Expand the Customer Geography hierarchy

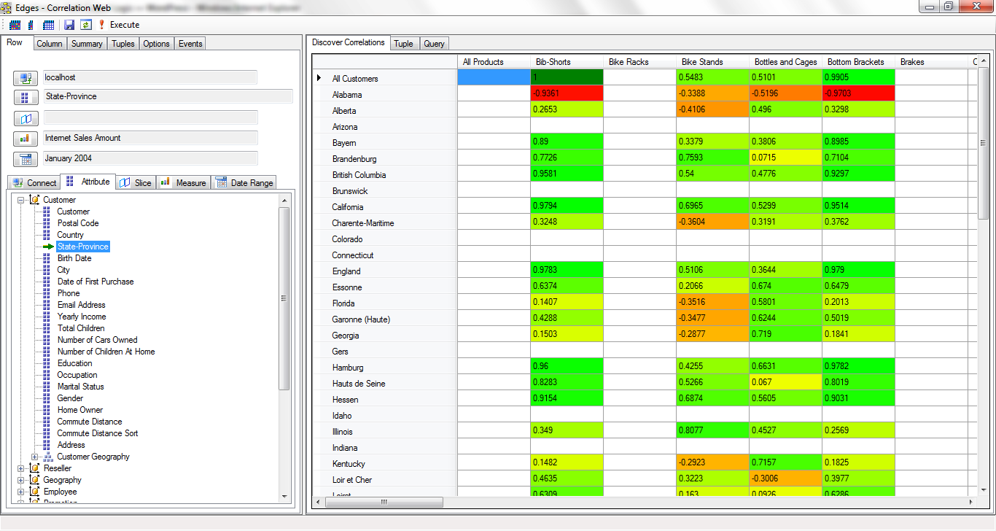[x=34, y=457]
